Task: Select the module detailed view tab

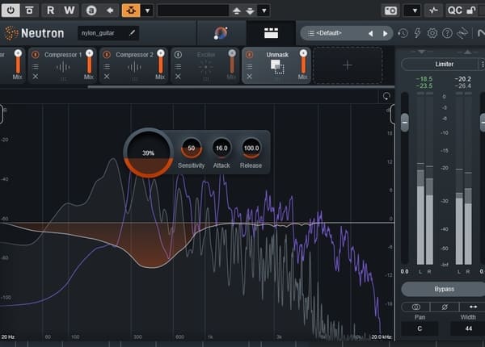Action: click(x=271, y=33)
